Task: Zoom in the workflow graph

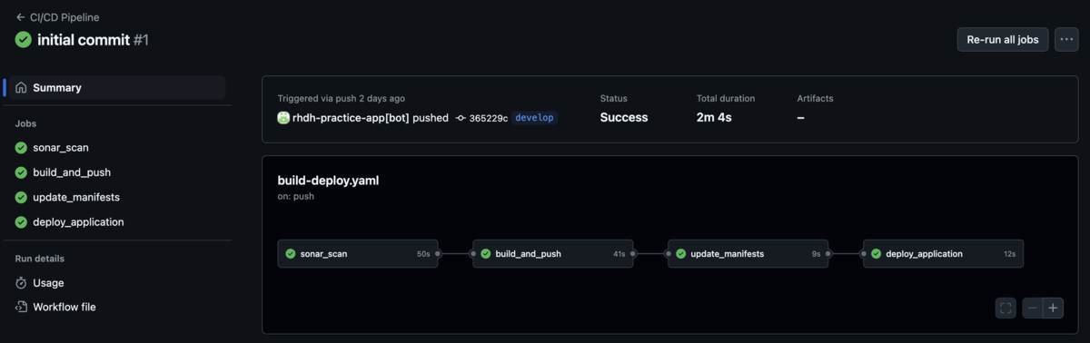Action: pyautogui.click(x=1054, y=309)
